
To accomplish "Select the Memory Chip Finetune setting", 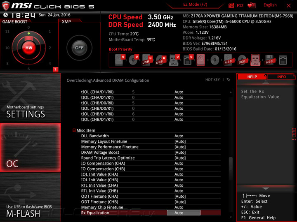I will pos(151,207).
